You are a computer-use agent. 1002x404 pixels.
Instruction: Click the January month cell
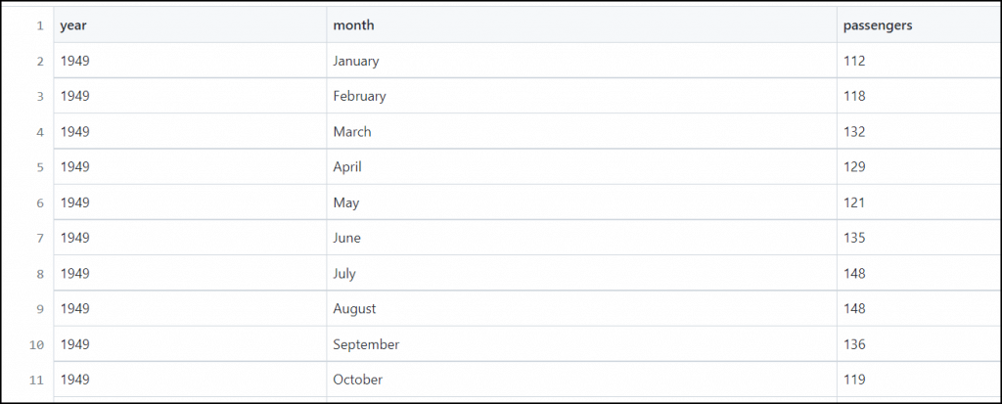[x=355, y=61]
